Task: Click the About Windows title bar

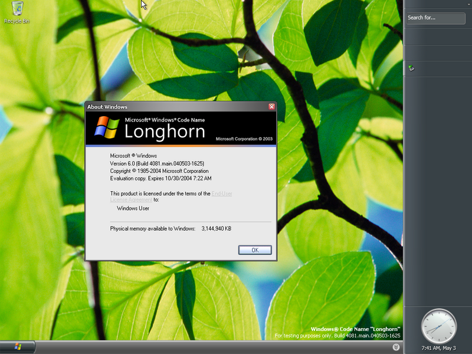Action: [x=181, y=107]
